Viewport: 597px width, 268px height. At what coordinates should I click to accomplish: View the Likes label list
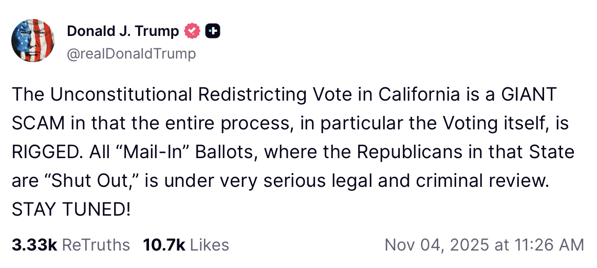(210, 245)
